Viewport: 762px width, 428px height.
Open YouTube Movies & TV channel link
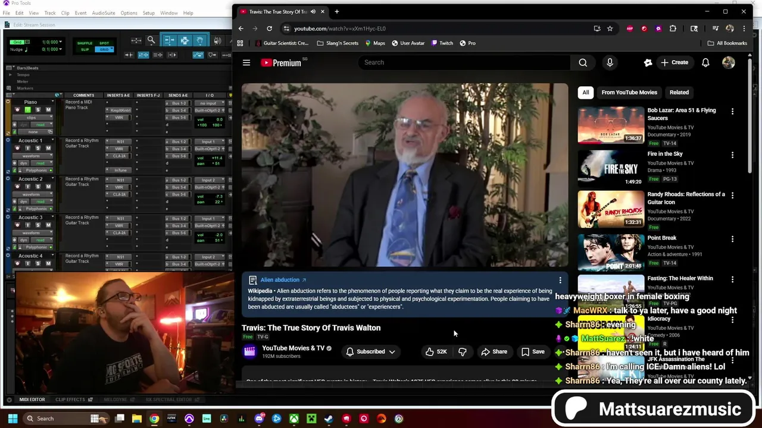[x=293, y=348]
